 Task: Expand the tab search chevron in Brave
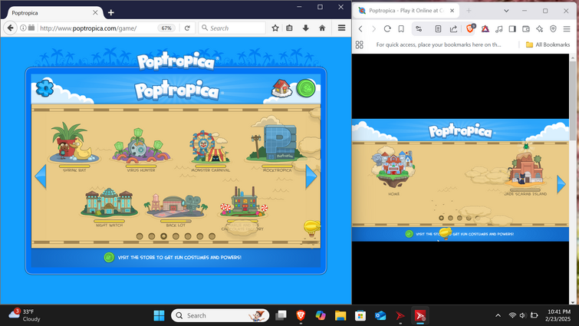click(506, 11)
